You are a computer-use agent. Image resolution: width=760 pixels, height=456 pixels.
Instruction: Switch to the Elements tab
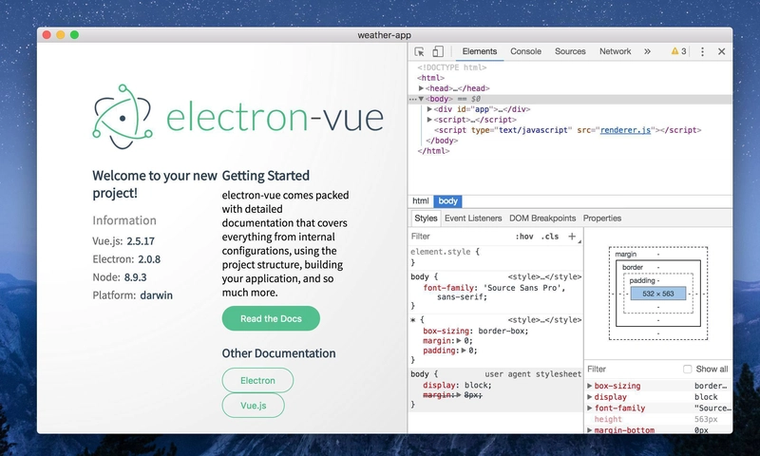pyautogui.click(x=480, y=51)
